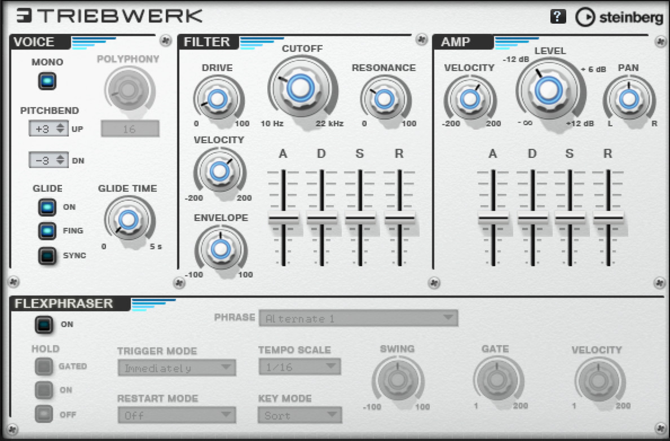Click the '-12 dB' level label

[x=515, y=59]
